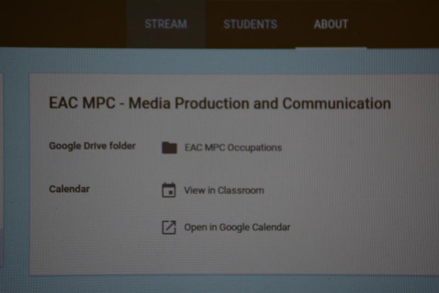Click the "Calendar" label
Viewport: 439px width, 293px height.
[69, 189]
